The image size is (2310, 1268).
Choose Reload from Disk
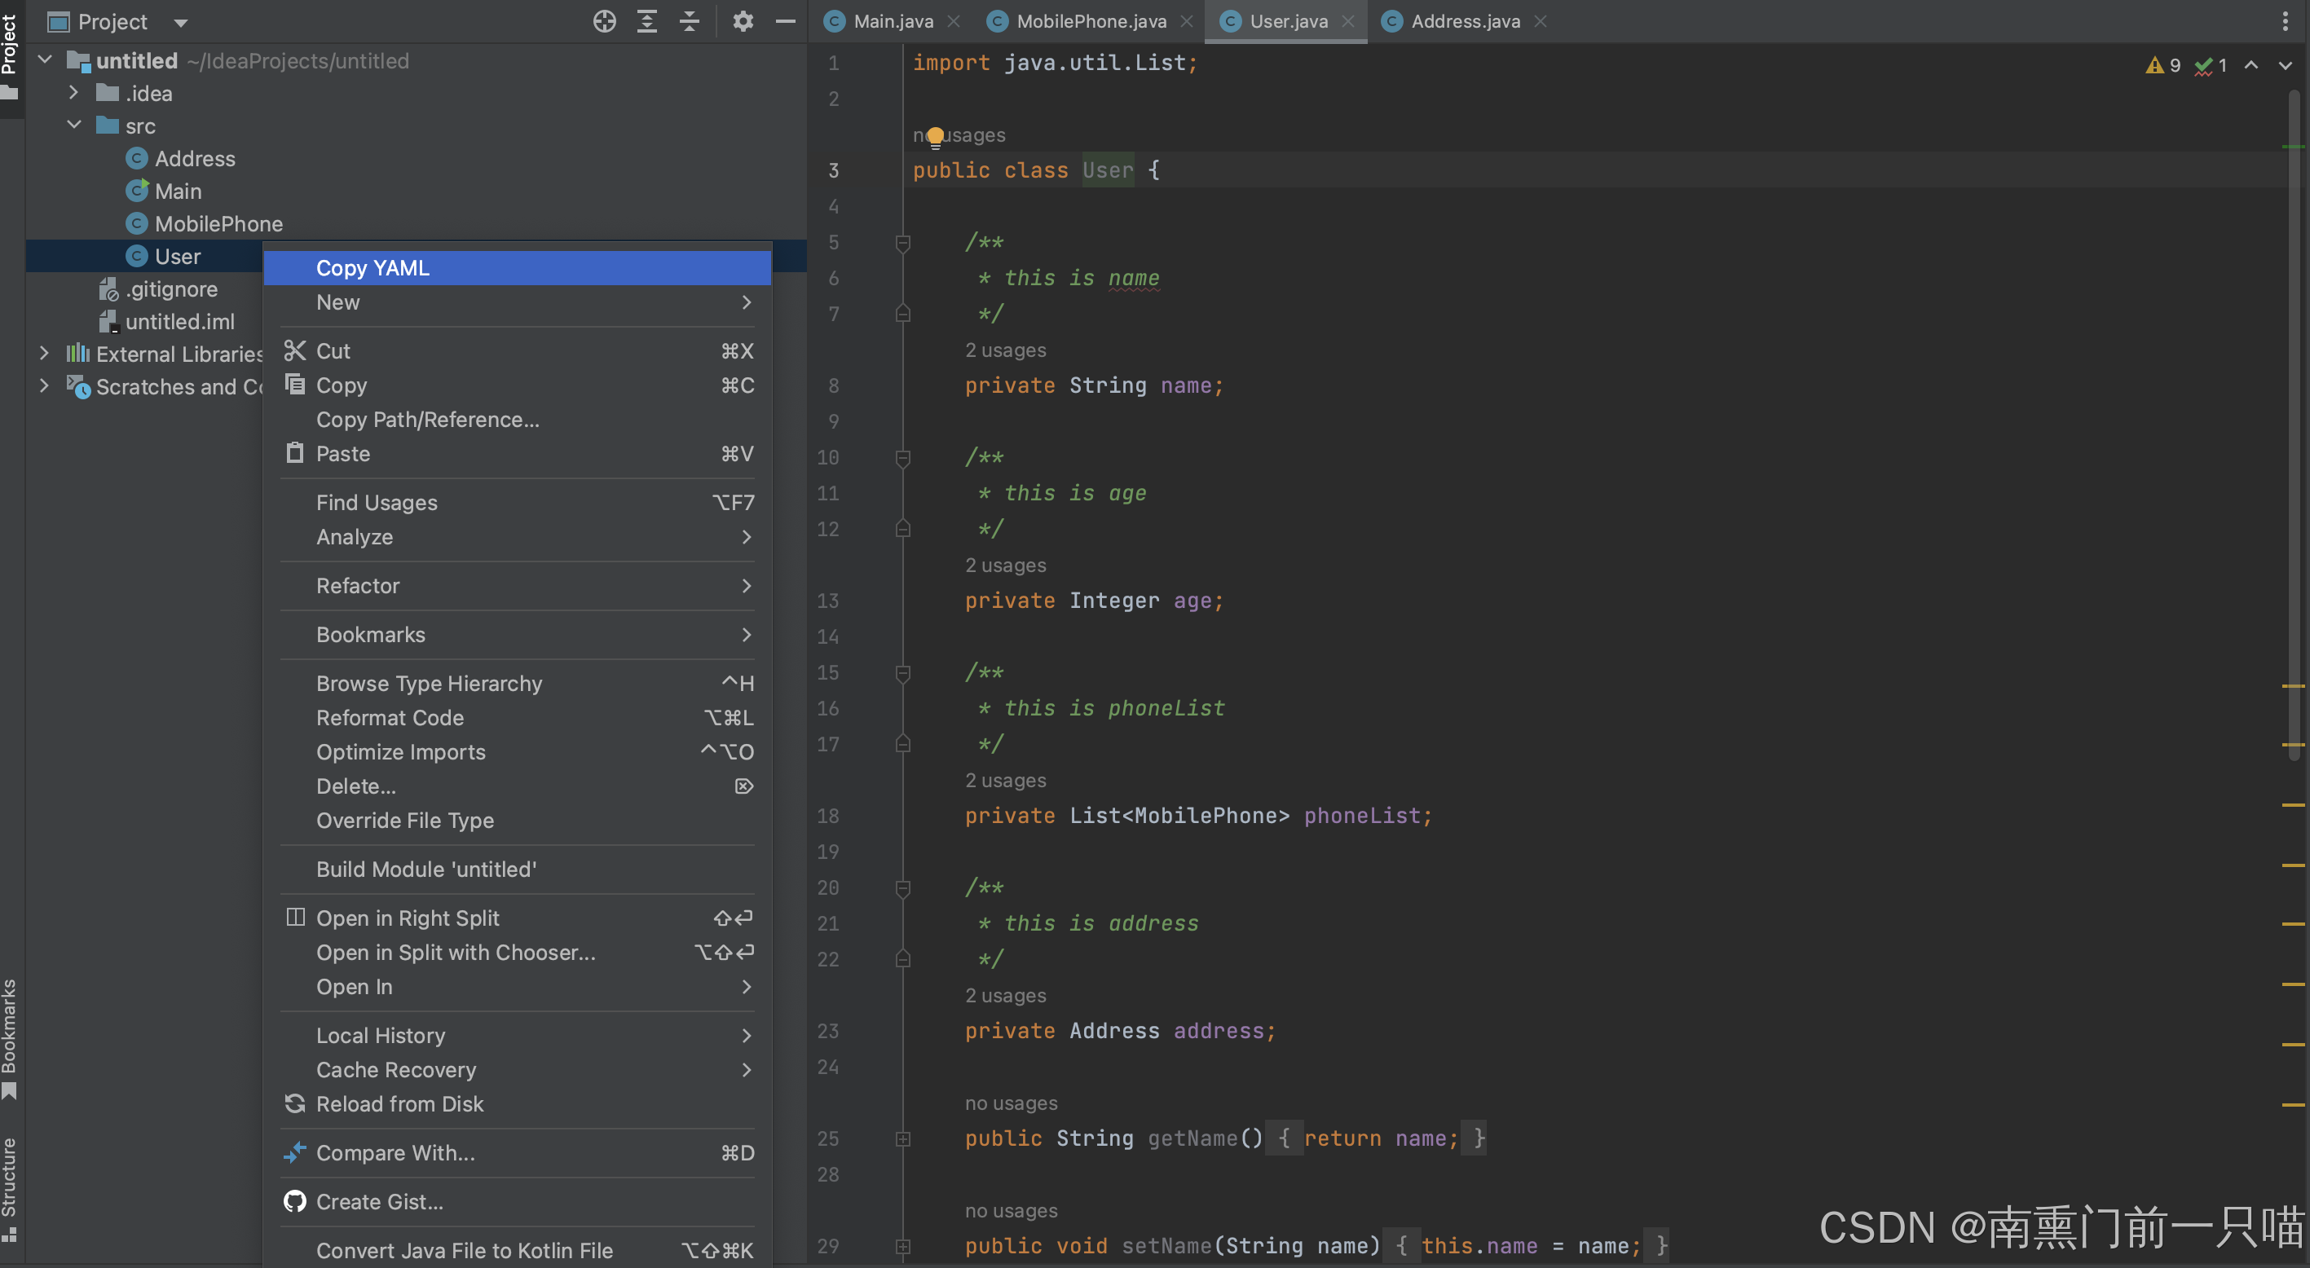pyautogui.click(x=518, y=1103)
